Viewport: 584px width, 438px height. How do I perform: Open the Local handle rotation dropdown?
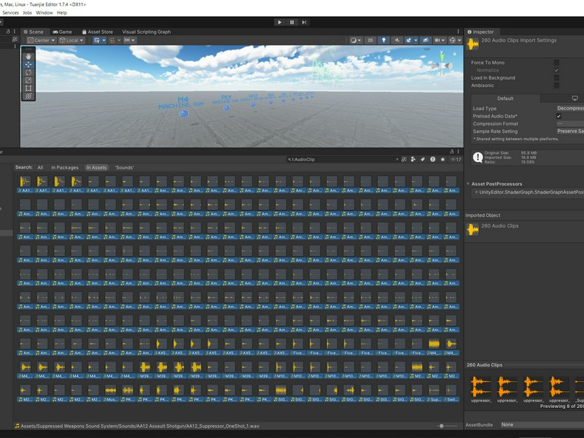(72, 40)
